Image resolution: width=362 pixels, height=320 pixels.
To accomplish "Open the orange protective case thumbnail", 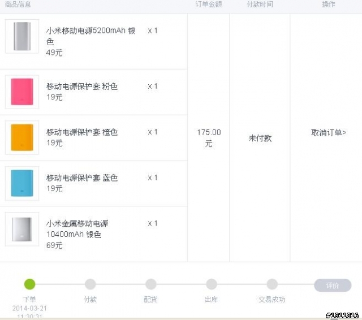I will (x=22, y=137).
